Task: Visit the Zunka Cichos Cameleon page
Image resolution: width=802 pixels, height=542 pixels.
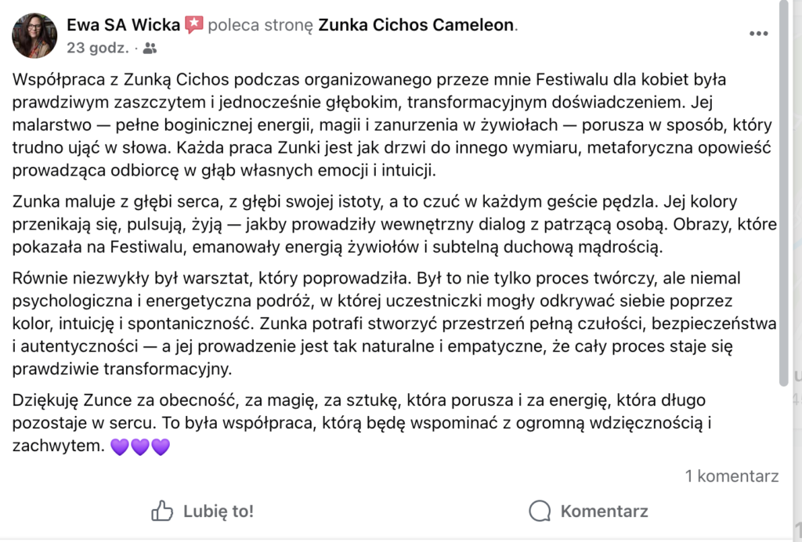Action: [x=416, y=25]
